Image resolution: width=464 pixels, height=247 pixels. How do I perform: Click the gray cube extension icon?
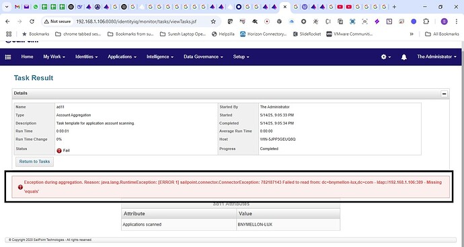[279, 22]
